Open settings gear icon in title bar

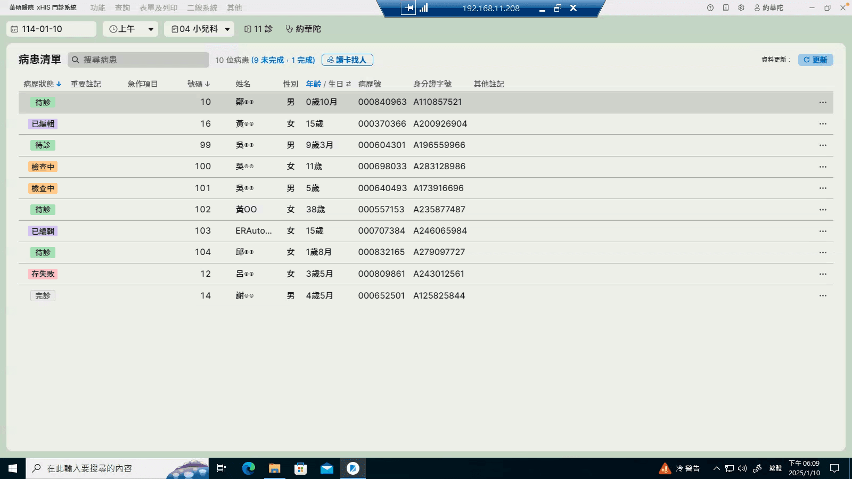741,8
